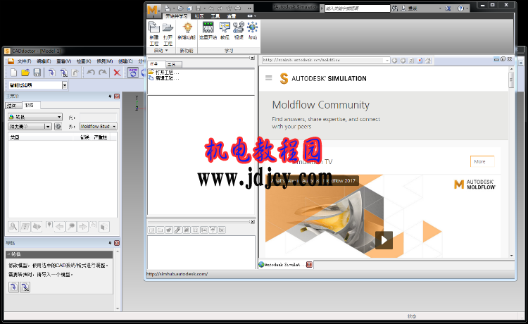
Task: Switch to second tab in Moldflow project pane
Action: coord(173,64)
